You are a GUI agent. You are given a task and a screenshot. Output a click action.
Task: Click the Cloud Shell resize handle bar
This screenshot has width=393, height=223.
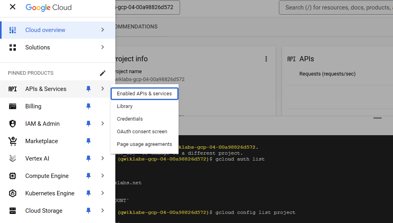coord(378,118)
